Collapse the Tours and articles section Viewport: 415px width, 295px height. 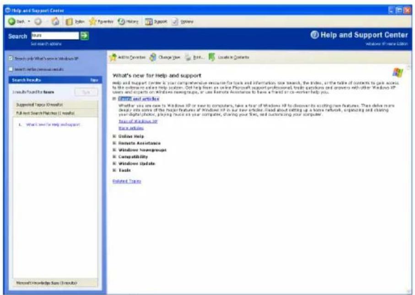click(114, 99)
